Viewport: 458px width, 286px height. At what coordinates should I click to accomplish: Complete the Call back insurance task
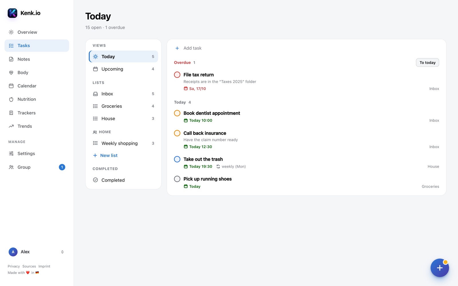(x=177, y=133)
